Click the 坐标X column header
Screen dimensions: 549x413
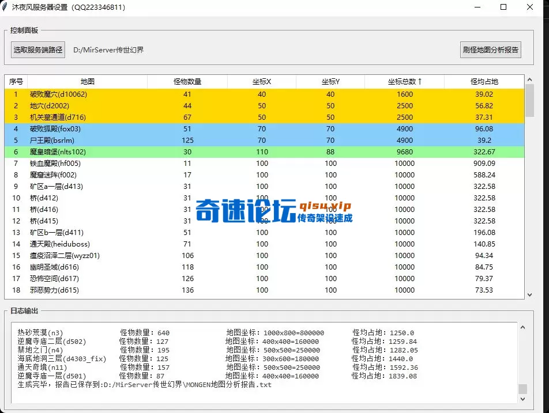tap(262, 82)
